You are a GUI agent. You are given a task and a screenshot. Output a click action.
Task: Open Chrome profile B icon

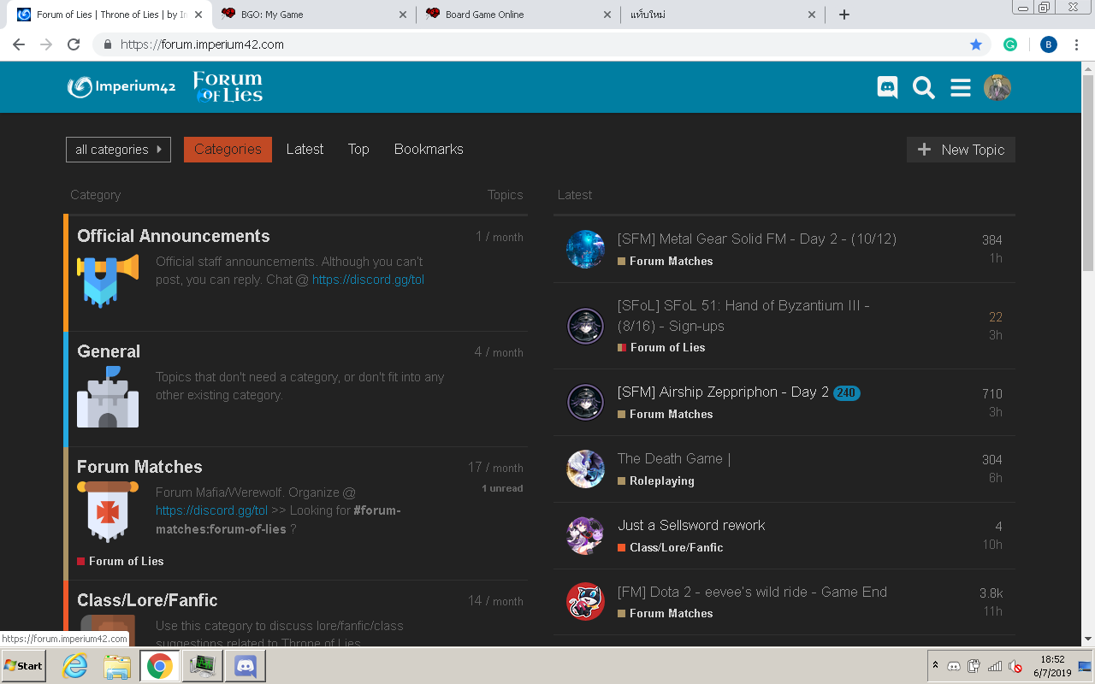click(1049, 44)
